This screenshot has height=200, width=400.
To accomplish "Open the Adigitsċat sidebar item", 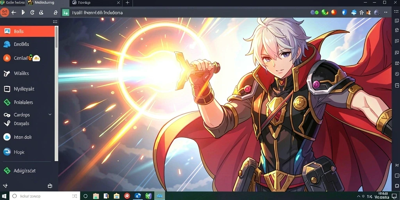I will [x=27, y=171].
